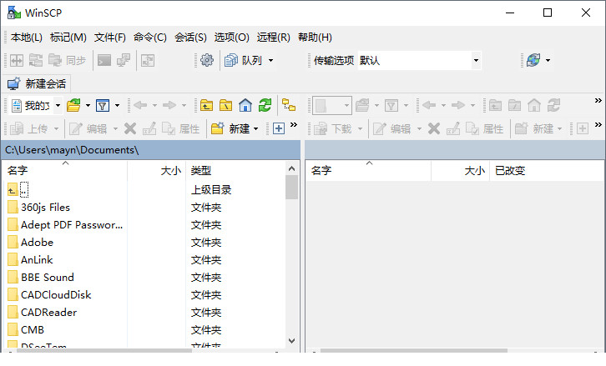Open the preferences gear icon
Screen dimensions: 606x366
[207, 60]
